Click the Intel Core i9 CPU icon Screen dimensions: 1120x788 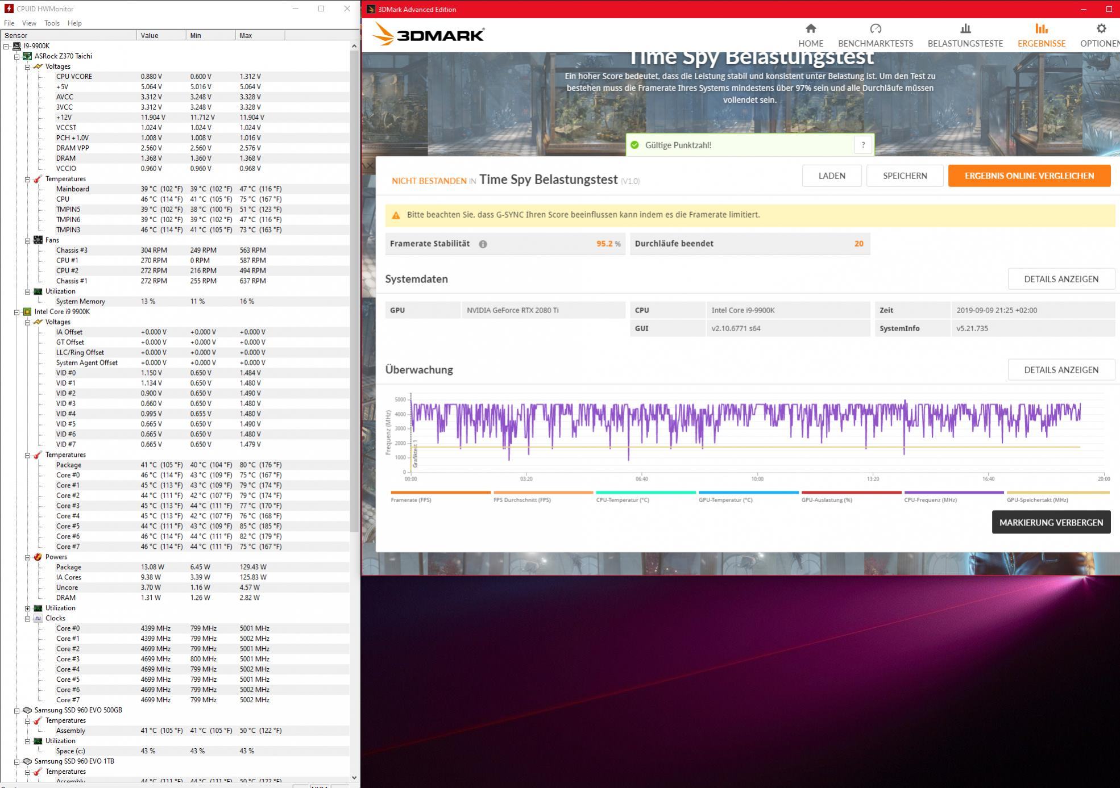click(x=27, y=312)
